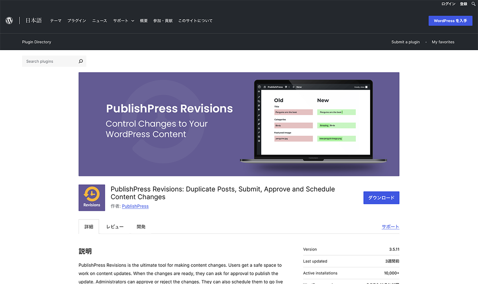
Task: Select the 詳細 tab
Action: pyautogui.click(x=89, y=227)
